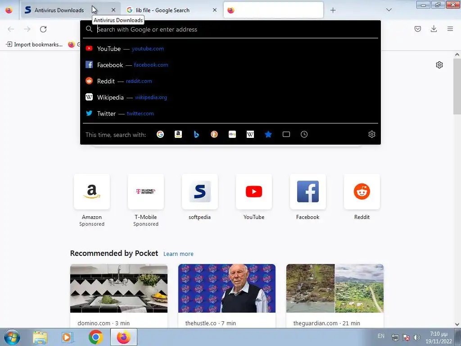Screen dimensions: 461x346
Task: Open the Firefox application menu
Action: coord(450,29)
